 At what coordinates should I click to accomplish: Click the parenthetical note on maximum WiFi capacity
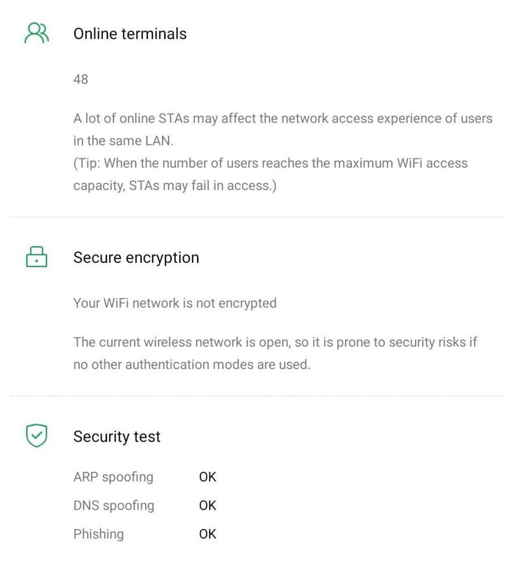270,174
